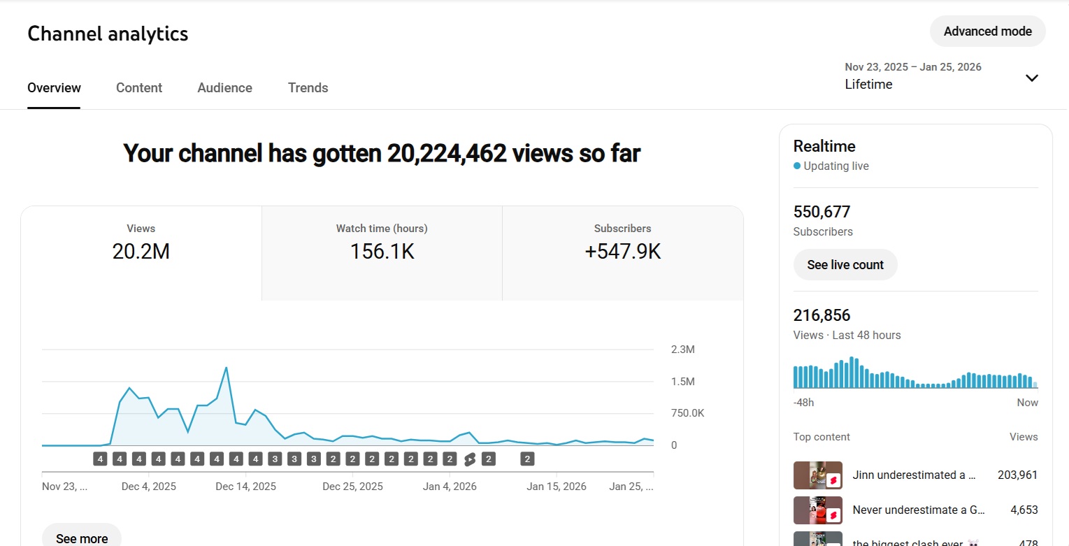Click the Shorts icon marker on chart timeline

(x=470, y=459)
